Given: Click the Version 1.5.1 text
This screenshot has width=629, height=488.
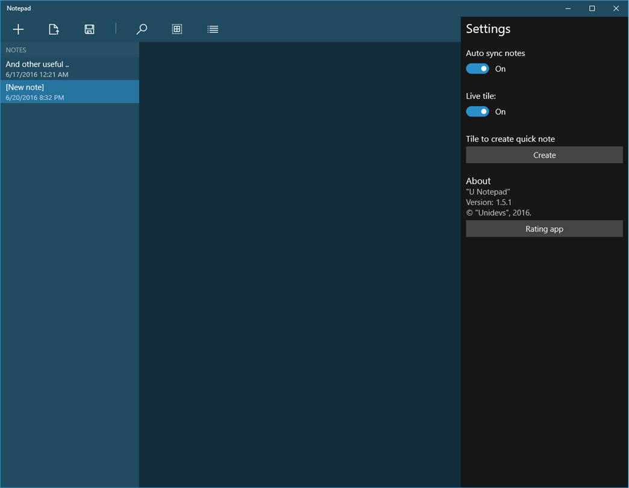Looking at the screenshot, I should click(x=489, y=202).
